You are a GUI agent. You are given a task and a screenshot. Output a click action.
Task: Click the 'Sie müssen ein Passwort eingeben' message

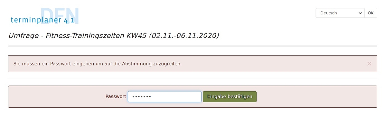point(98,64)
